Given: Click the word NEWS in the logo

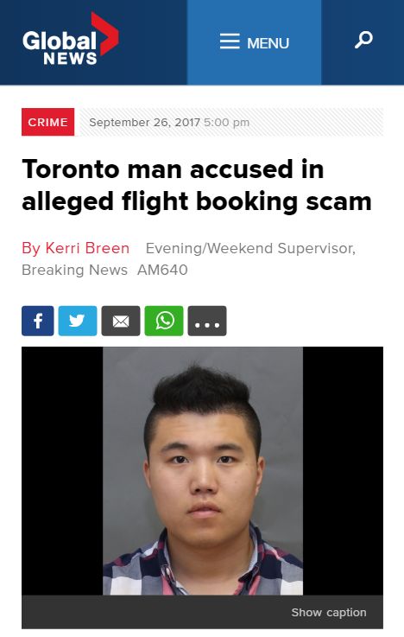Looking at the screenshot, I should (70, 59).
